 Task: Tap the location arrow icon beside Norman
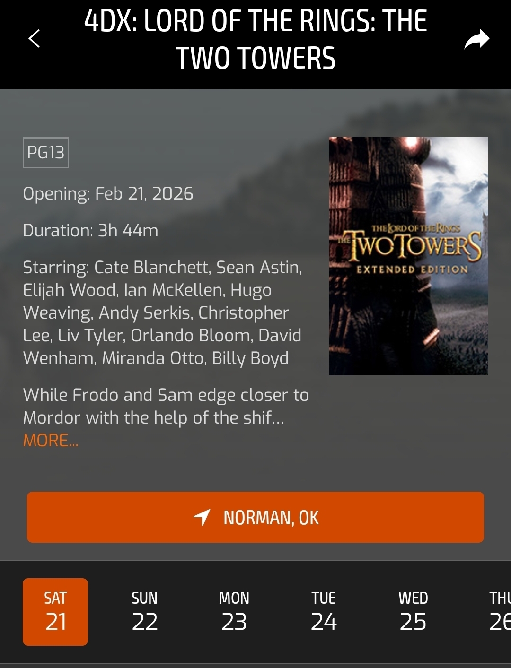coord(202,517)
